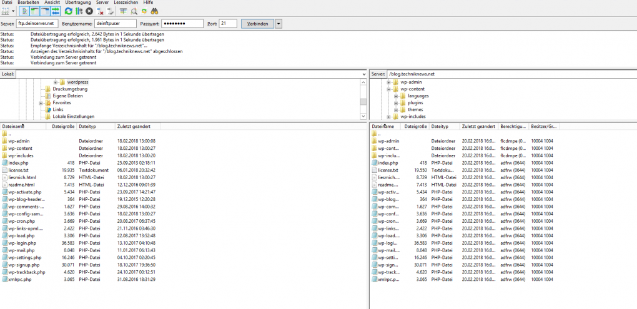Focus the Port input field
The image size is (637, 309).
228,24
